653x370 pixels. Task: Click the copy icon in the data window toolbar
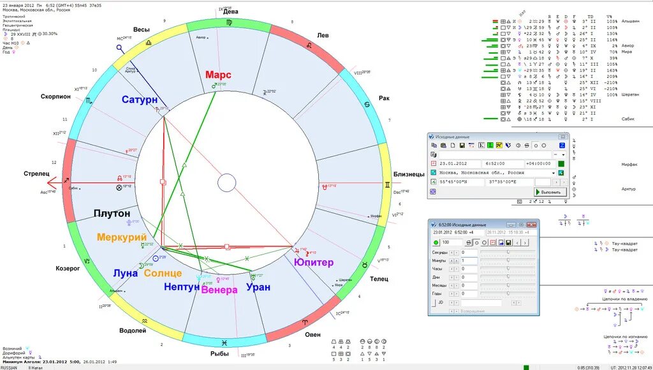click(434, 145)
